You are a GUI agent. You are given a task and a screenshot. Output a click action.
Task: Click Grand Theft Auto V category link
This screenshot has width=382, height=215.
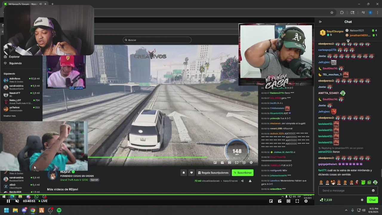point(74,180)
